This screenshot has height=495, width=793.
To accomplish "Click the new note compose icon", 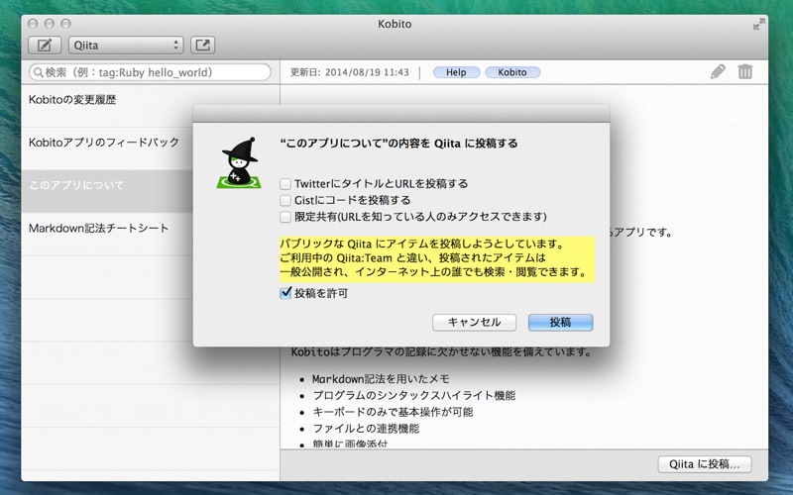I will click(x=45, y=45).
